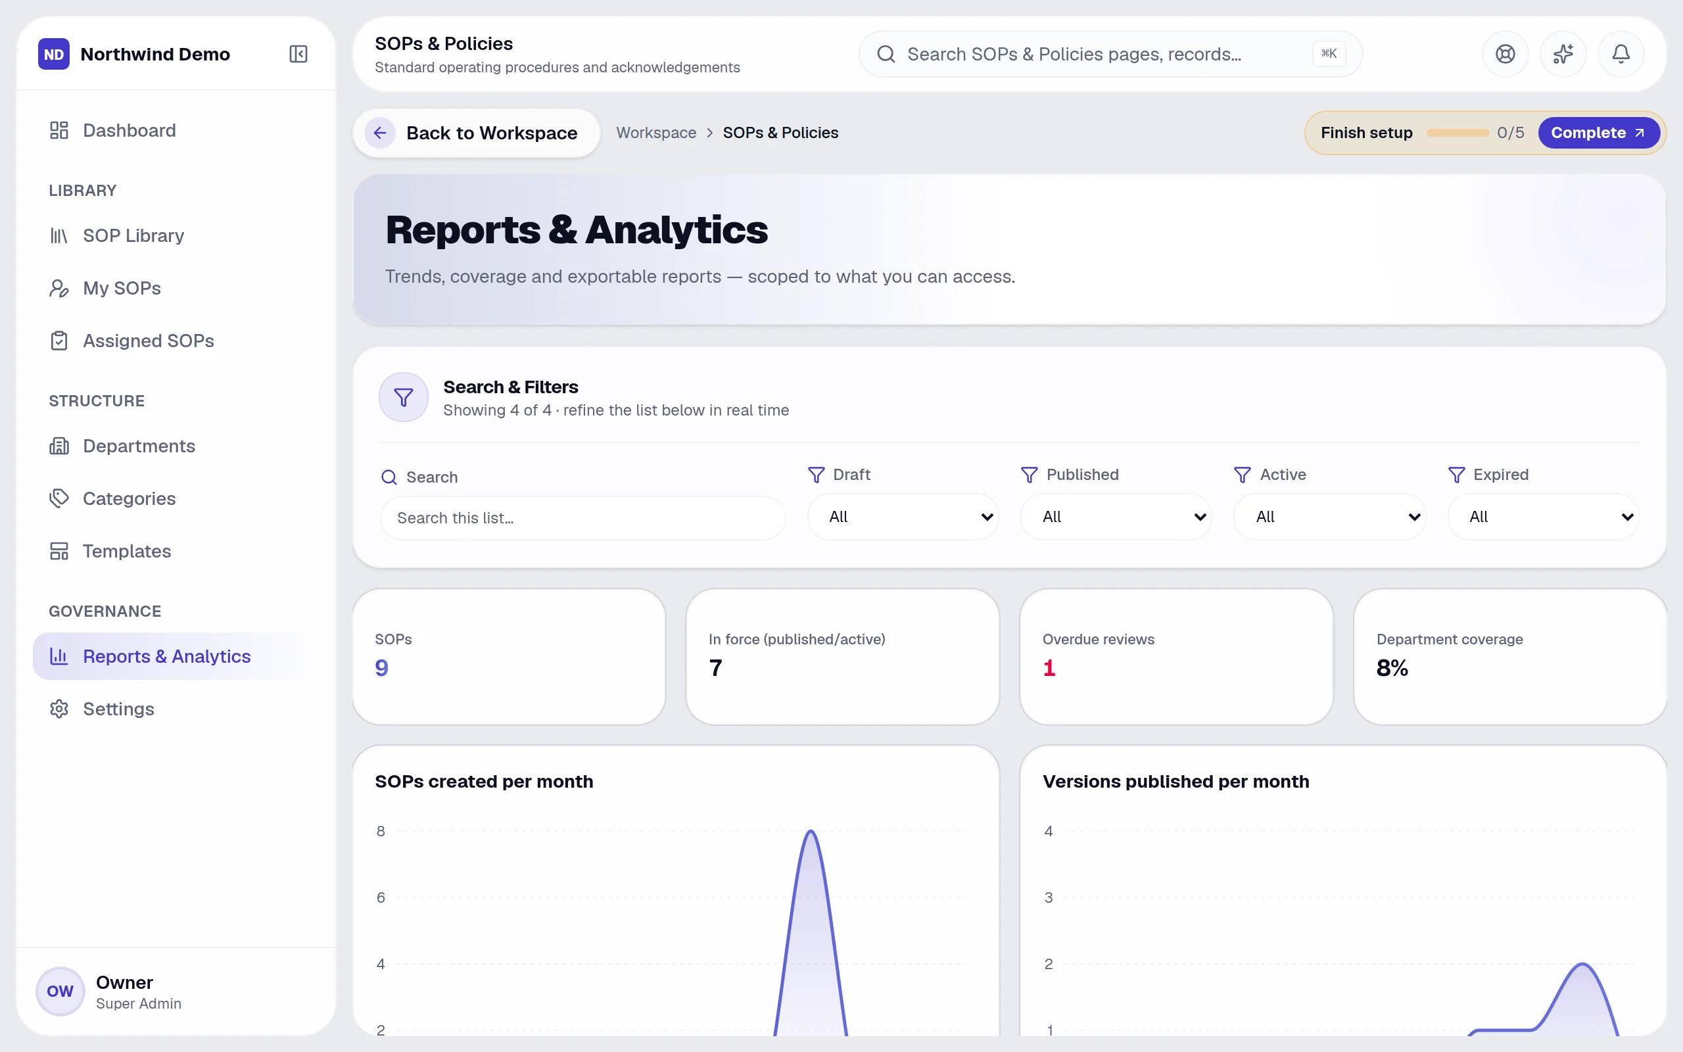Viewport: 1683px width, 1052px height.
Task: Click the Templates layout icon
Action: [x=59, y=551]
